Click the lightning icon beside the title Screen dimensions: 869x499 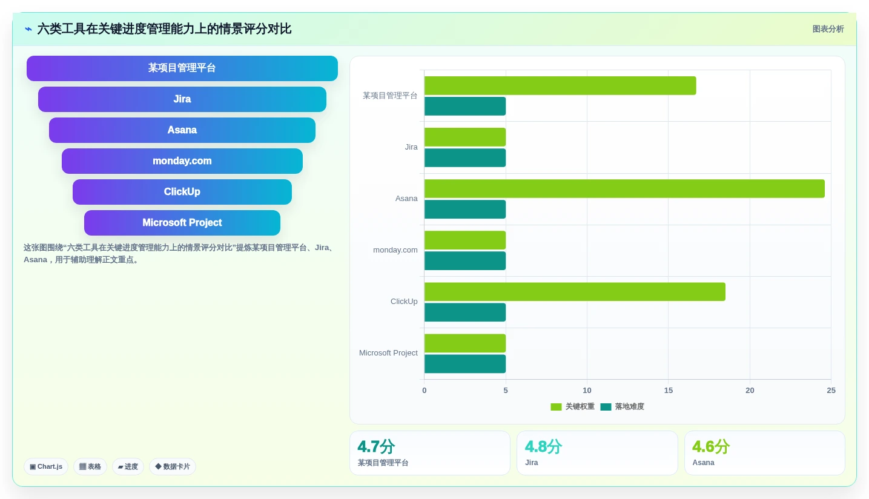click(28, 29)
